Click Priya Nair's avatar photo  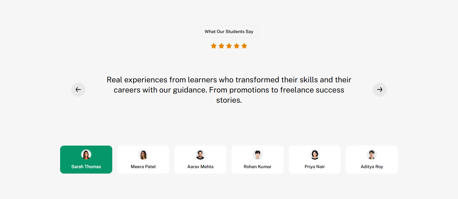pyautogui.click(x=315, y=154)
